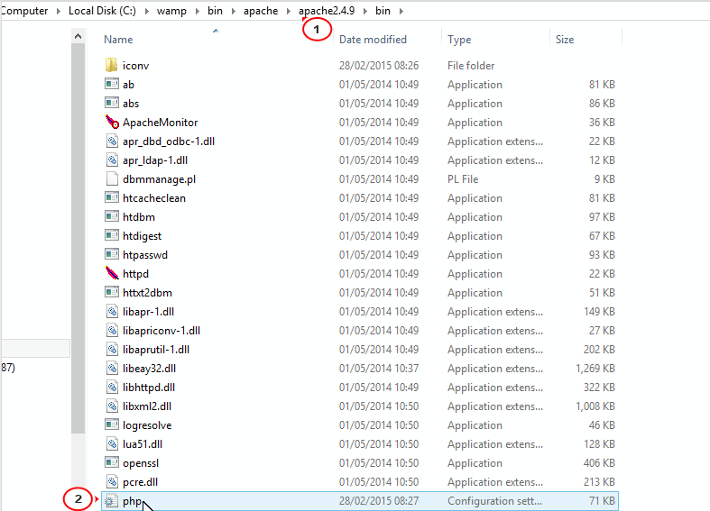Select the openssl file name

(141, 463)
